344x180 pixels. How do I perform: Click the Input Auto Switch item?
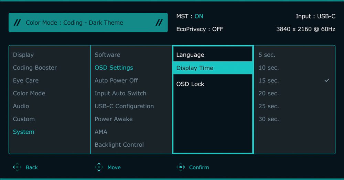120,93
